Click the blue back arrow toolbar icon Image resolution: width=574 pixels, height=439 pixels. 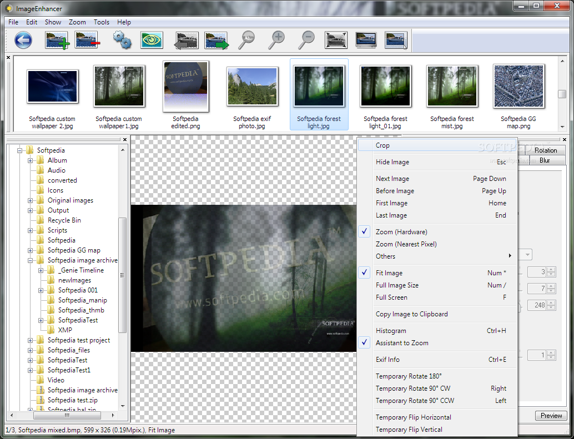point(23,40)
